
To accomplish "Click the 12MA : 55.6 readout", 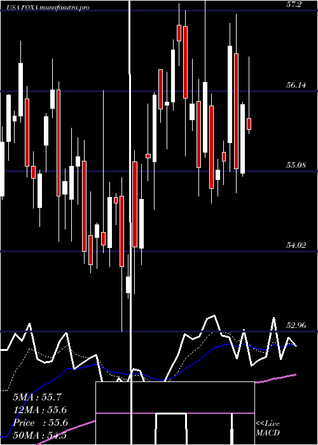I will (39, 410).
